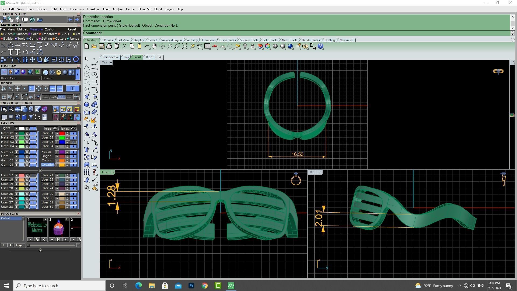517x291 pixels.
Task: Select the 0.5 snap increment
Action: pos(61,97)
